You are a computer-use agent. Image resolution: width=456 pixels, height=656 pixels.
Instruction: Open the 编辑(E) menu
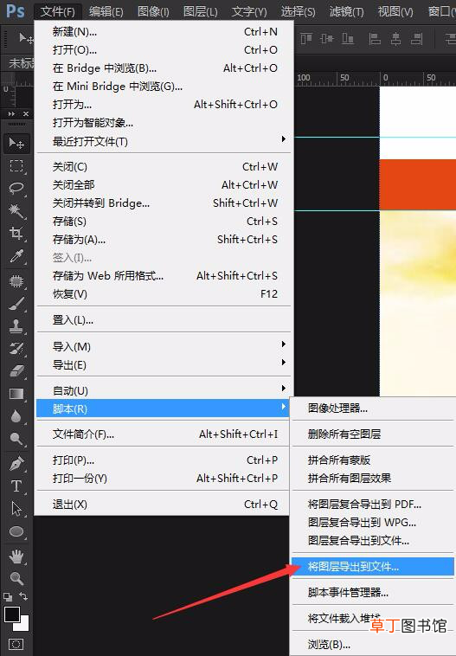pyautogui.click(x=106, y=12)
